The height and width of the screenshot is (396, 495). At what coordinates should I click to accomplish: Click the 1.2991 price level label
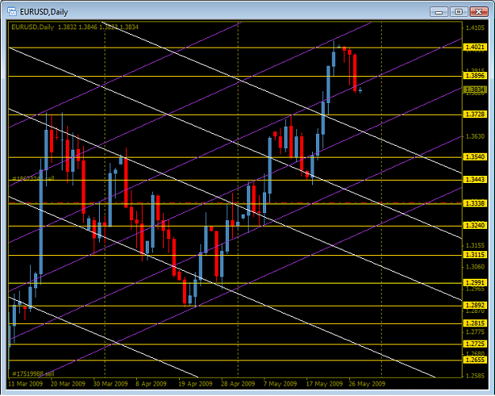tap(474, 283)
